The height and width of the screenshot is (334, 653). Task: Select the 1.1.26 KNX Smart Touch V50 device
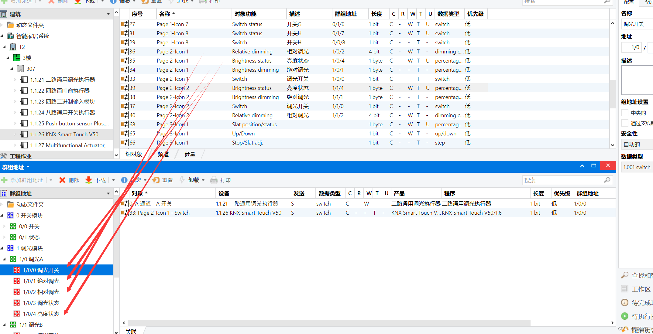click(64, 134)
